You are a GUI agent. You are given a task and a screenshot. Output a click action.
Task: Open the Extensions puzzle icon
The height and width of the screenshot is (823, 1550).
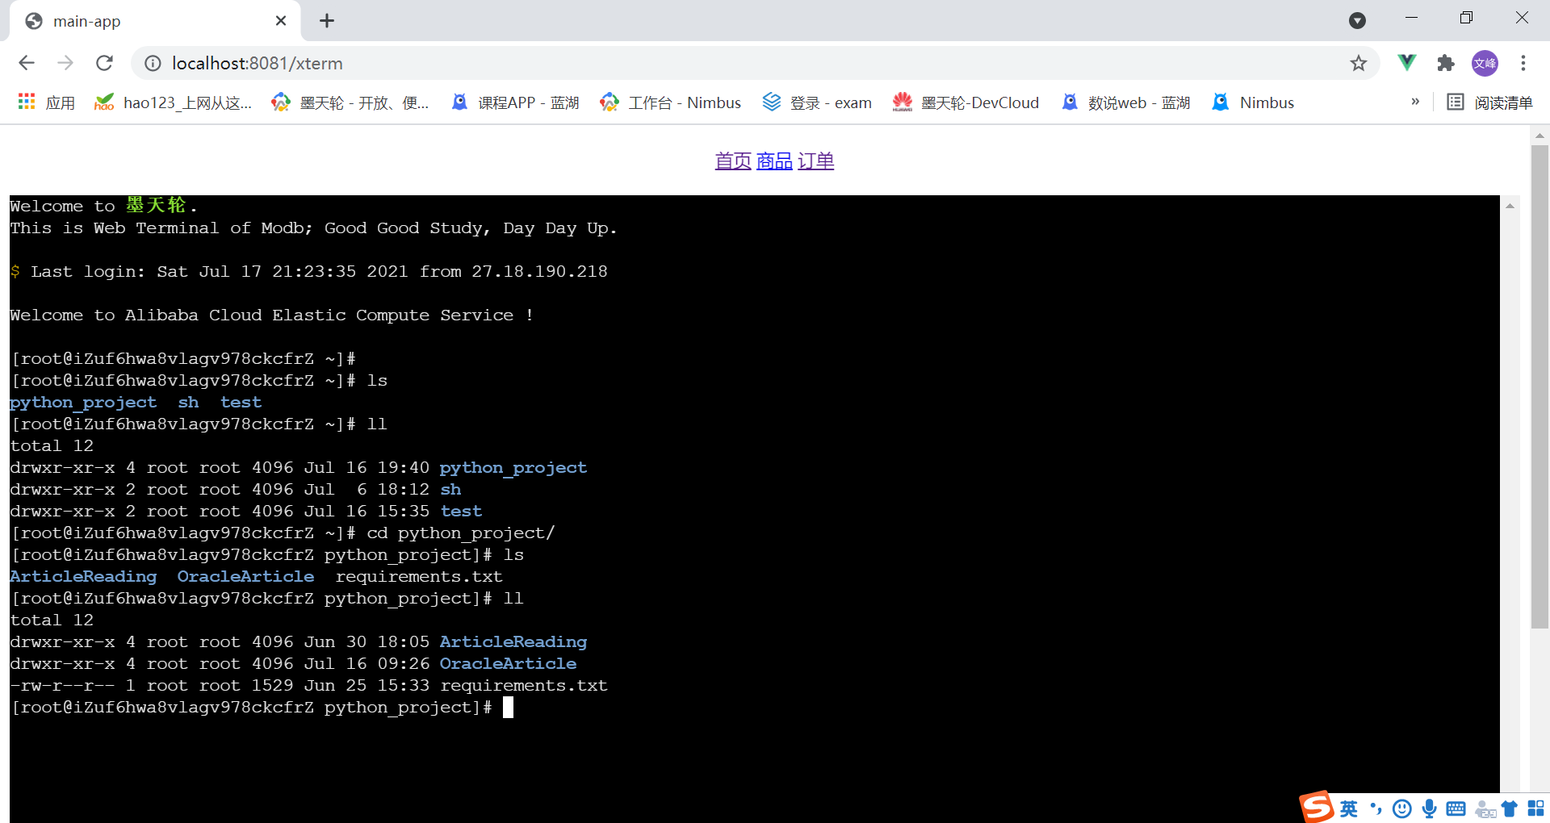1446,63
